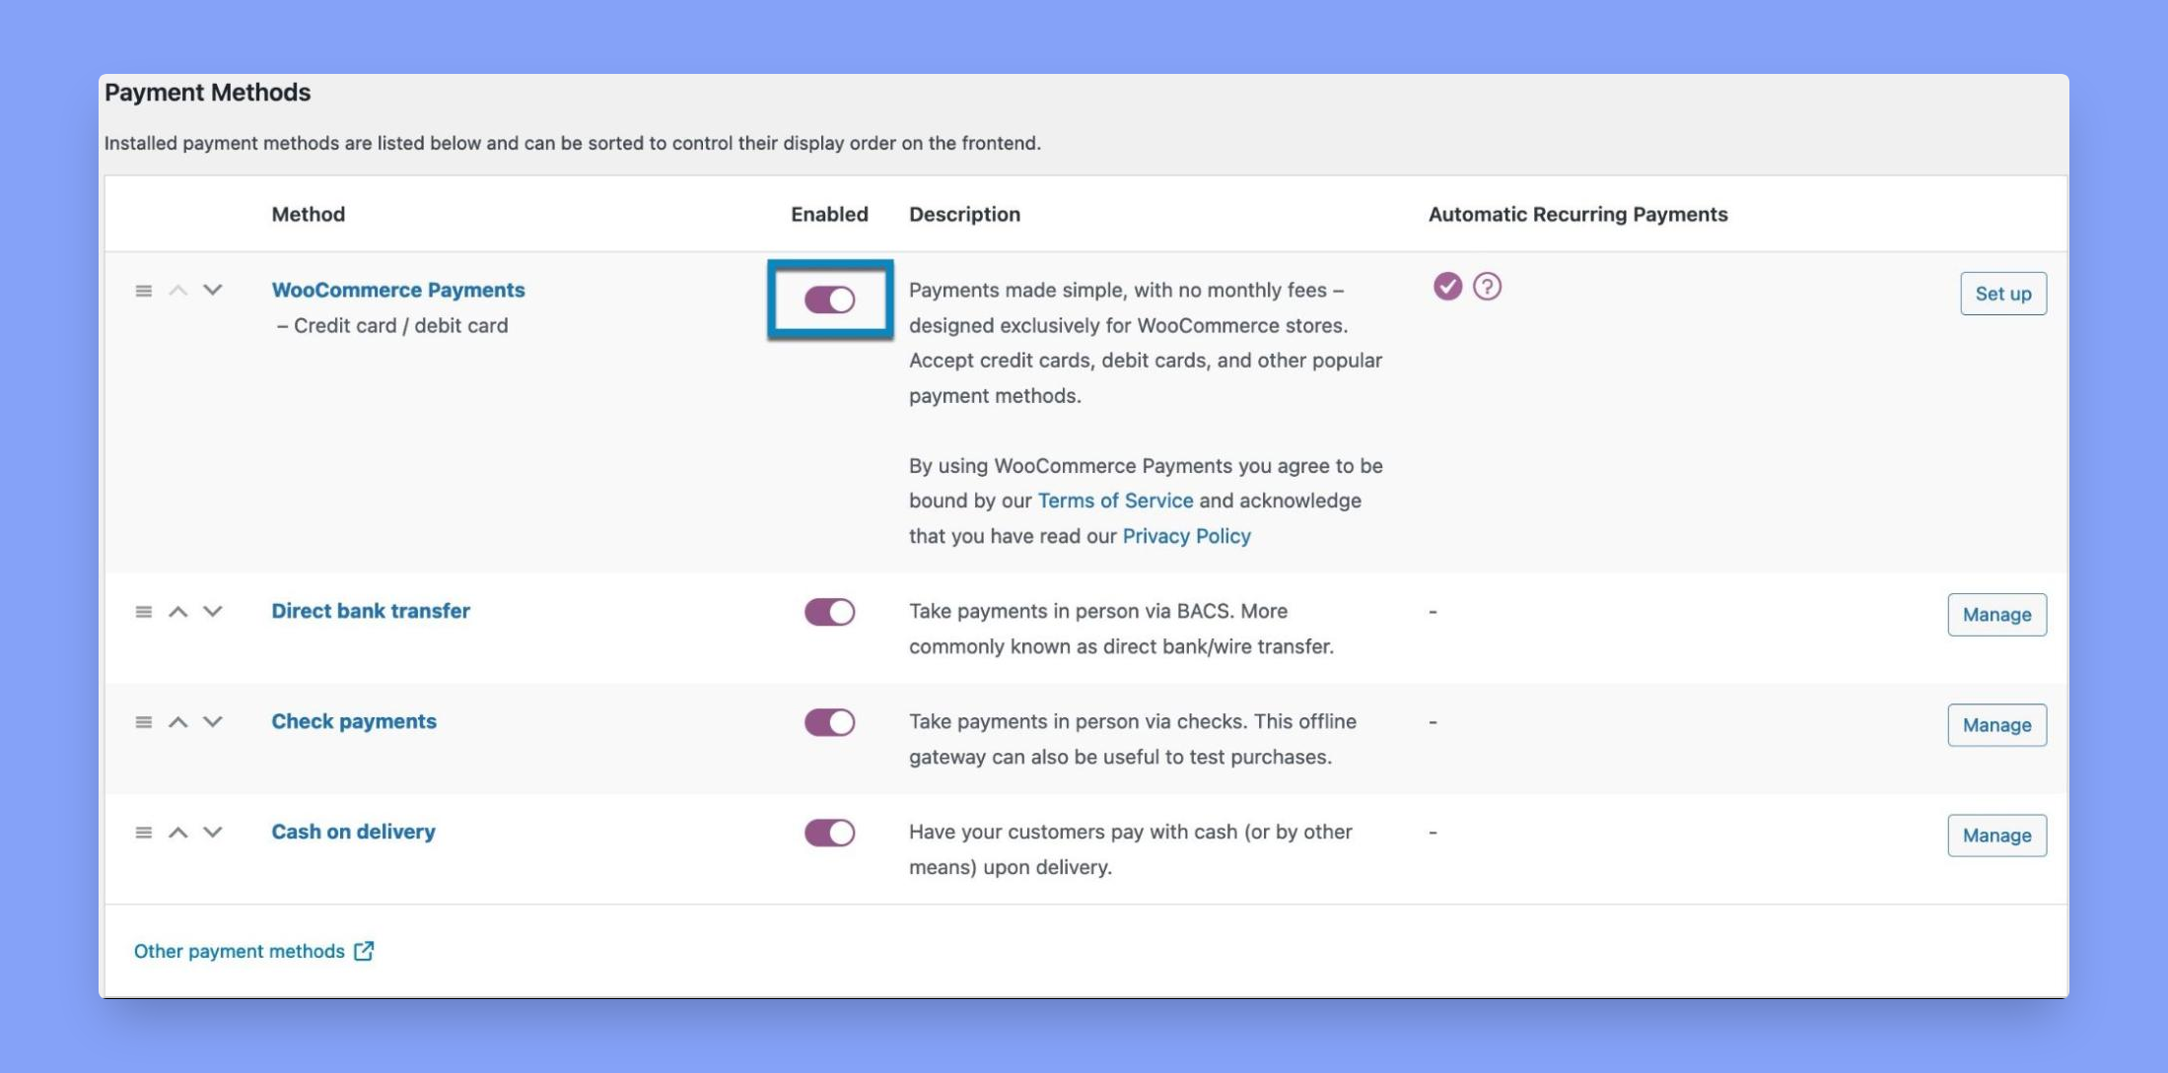Viewport: 2168px width, 1073px height.
Task: Click the drag handle icon for Direct bank transfer
Action: click(x=142, y=613)
